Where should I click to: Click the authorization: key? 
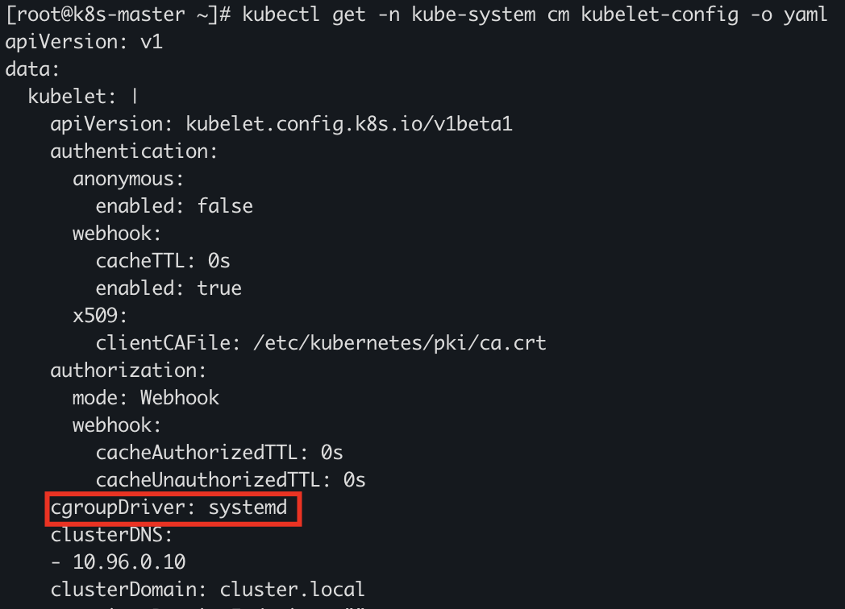pyautogui.click(x=129, y=371)
